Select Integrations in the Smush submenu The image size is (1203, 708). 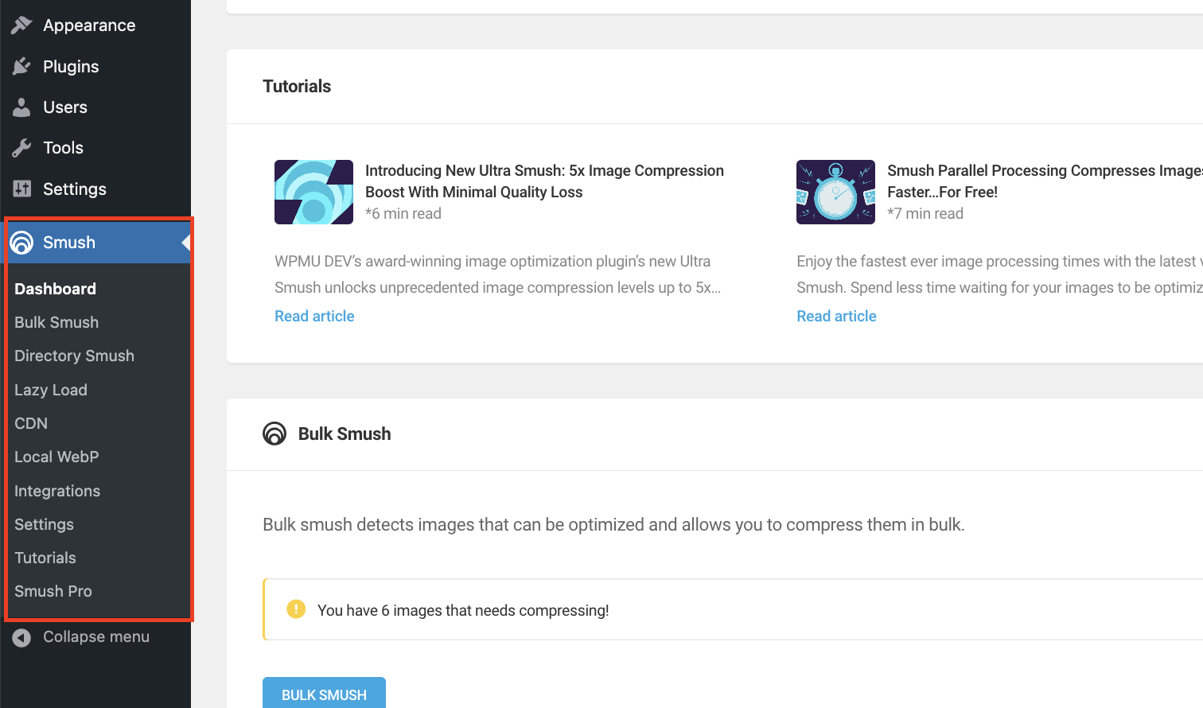57,491
